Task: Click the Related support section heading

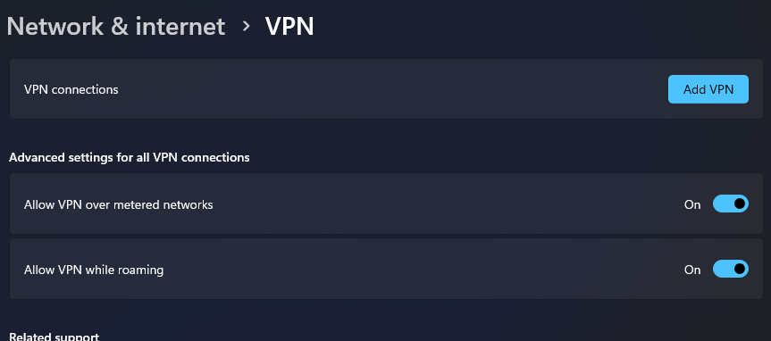Action: 54,337
